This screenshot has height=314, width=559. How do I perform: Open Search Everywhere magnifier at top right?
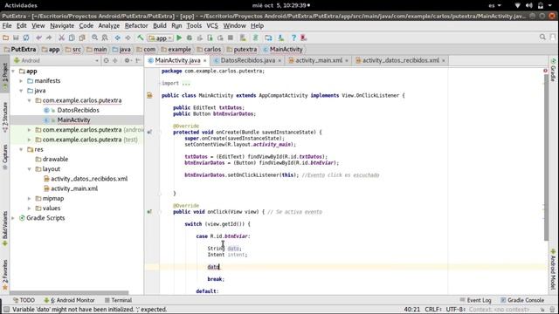[x=542, y=37]
